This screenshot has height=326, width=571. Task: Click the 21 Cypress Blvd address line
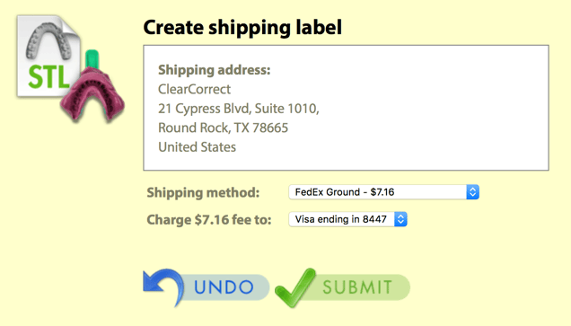(x=239, y=109)
